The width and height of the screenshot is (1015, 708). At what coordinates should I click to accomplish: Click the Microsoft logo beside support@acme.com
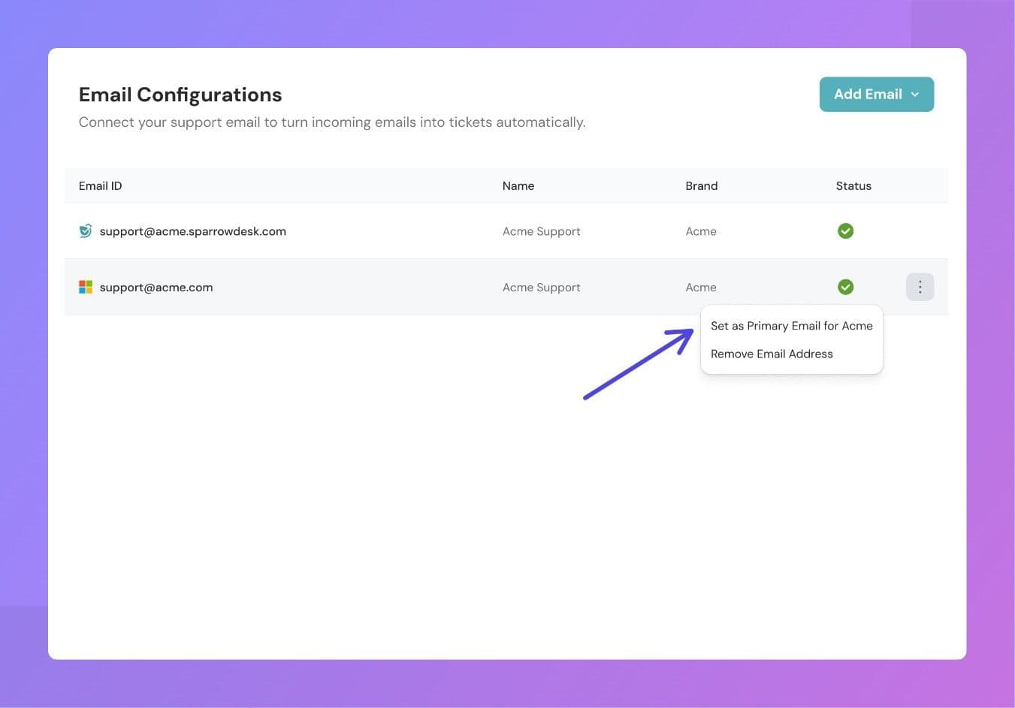86,287
